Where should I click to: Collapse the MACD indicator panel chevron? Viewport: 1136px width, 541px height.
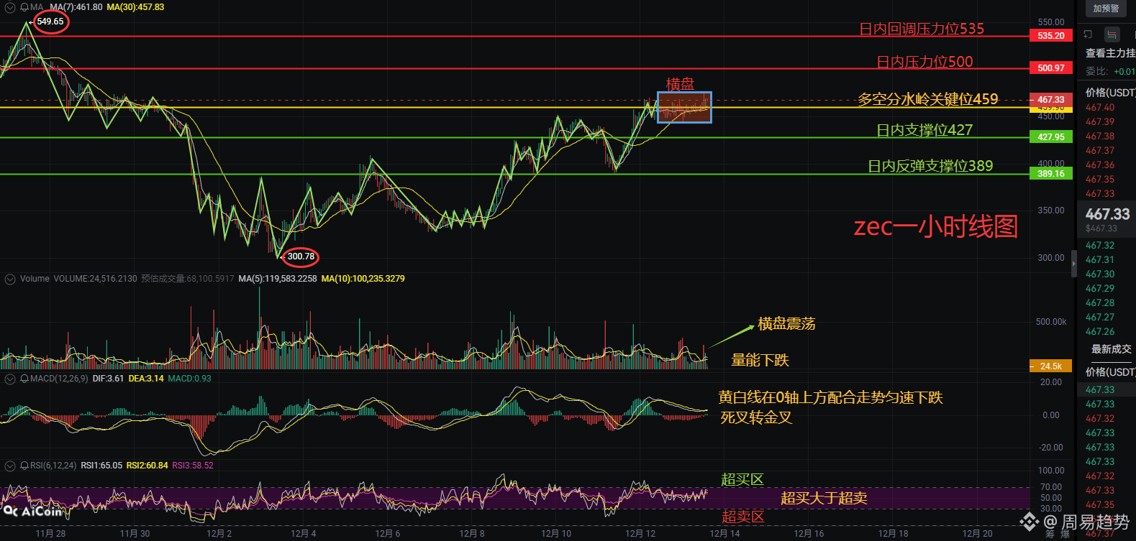(10, 379)
